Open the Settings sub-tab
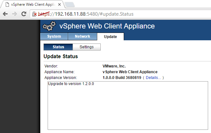211x133 pixels. 87,47
